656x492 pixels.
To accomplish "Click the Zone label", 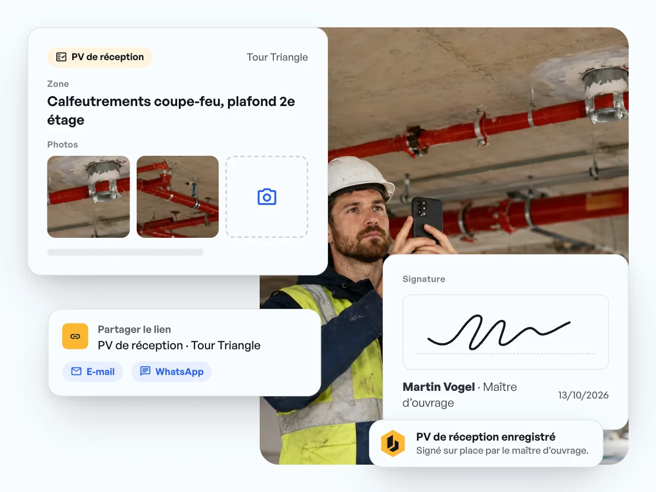I will point(58,84).
